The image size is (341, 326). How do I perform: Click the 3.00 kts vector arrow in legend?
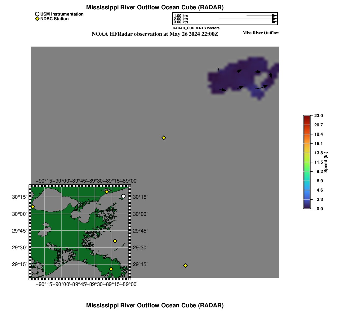click(x=233, y=22)
